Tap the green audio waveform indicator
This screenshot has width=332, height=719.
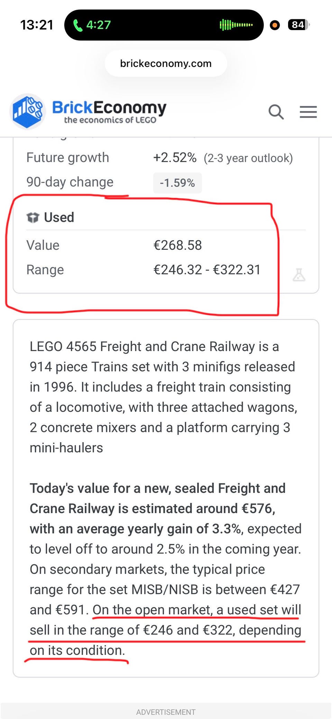tap(236, 25)
